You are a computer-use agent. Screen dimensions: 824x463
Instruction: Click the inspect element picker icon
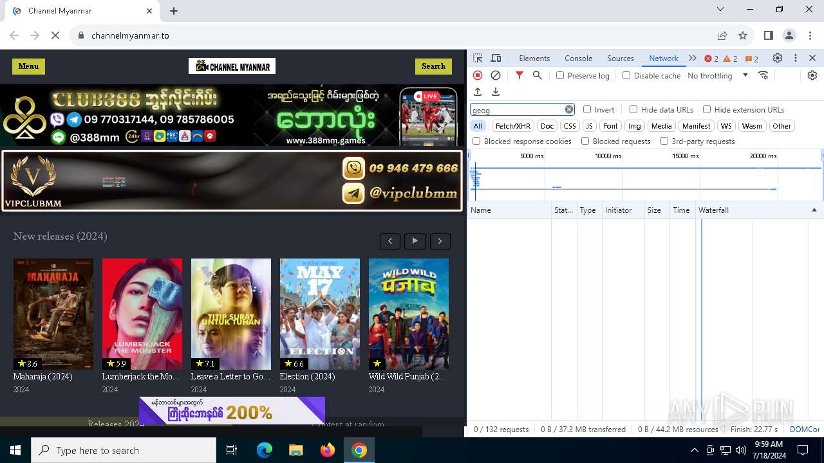click(478, 58)
